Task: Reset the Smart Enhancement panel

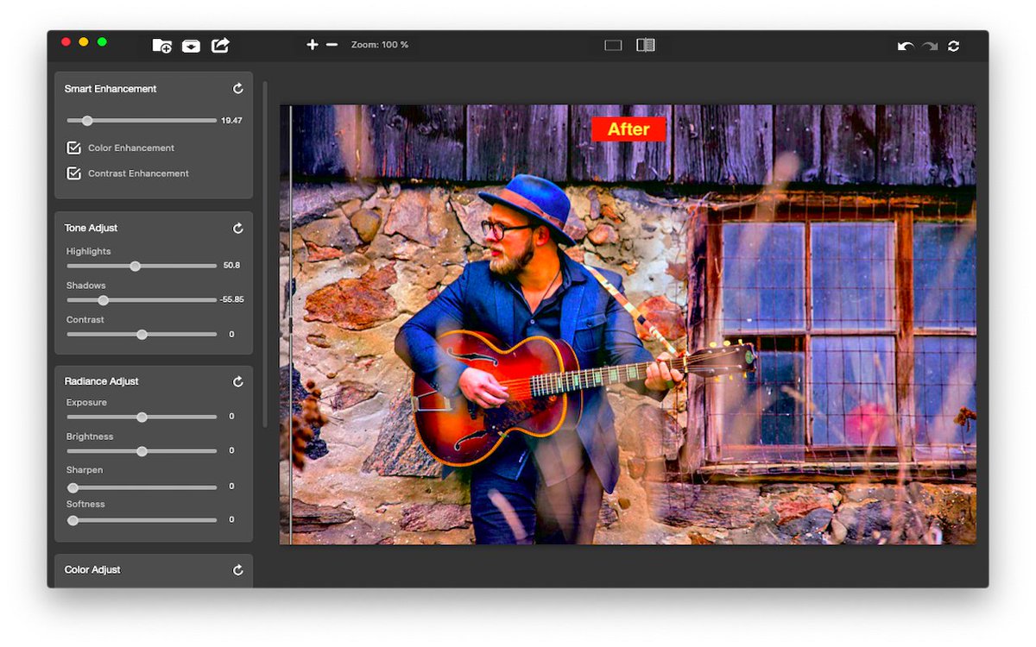Action: pos(238,89)
